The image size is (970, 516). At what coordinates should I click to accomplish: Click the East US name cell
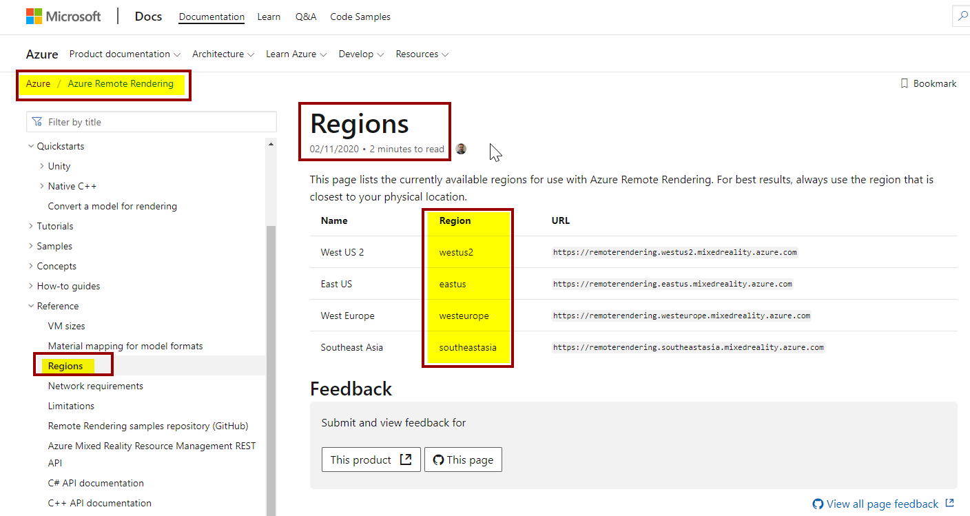coord(336,284)
